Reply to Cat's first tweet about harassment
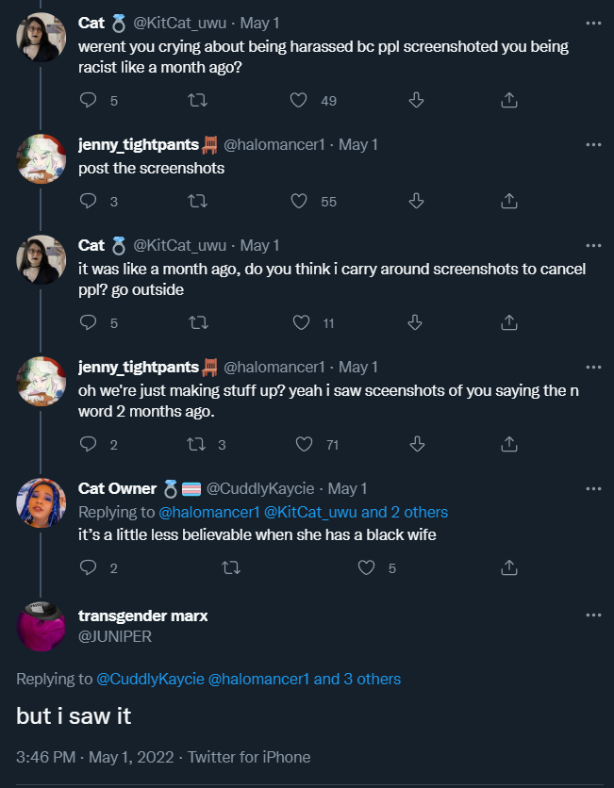This screenshot has height=788, width=614. pyautogui.click(x=89, y=100)
